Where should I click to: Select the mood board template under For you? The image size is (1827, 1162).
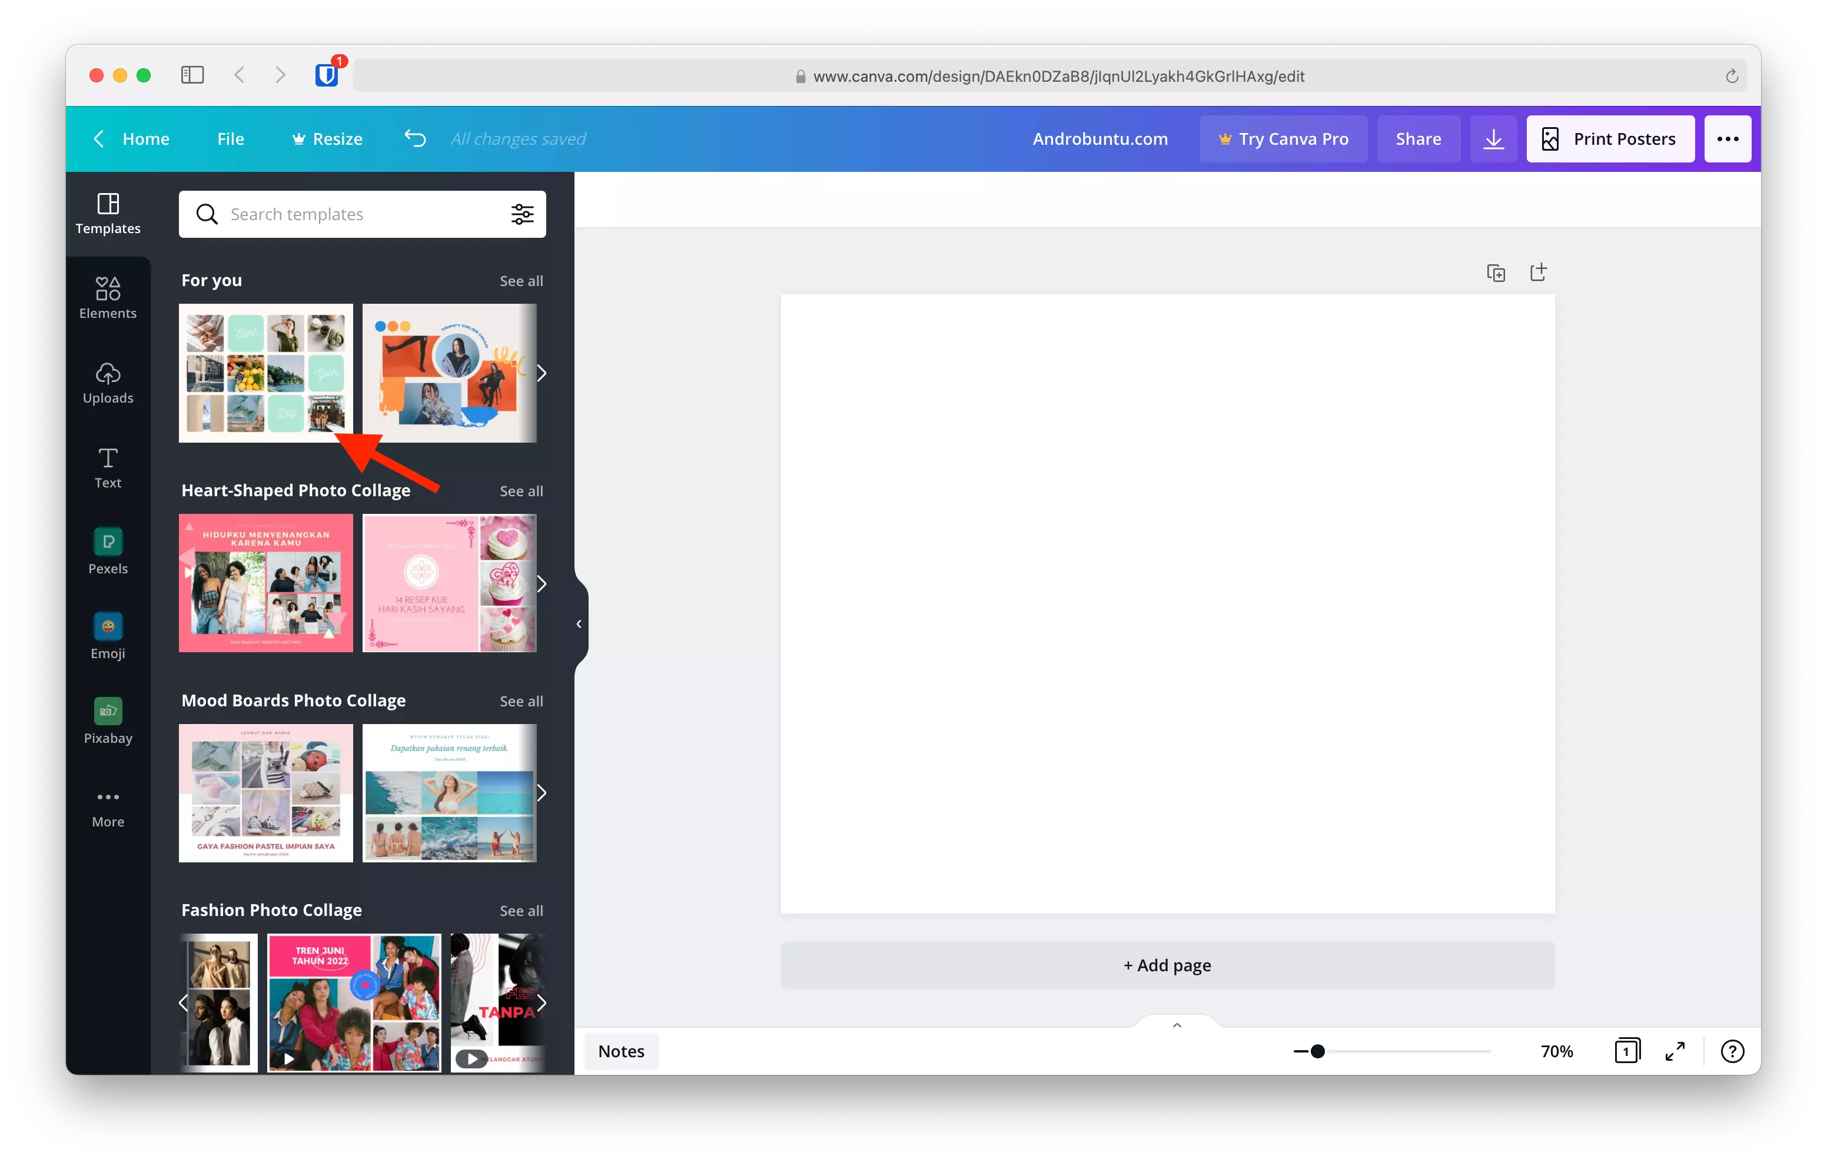coord(265,373)
